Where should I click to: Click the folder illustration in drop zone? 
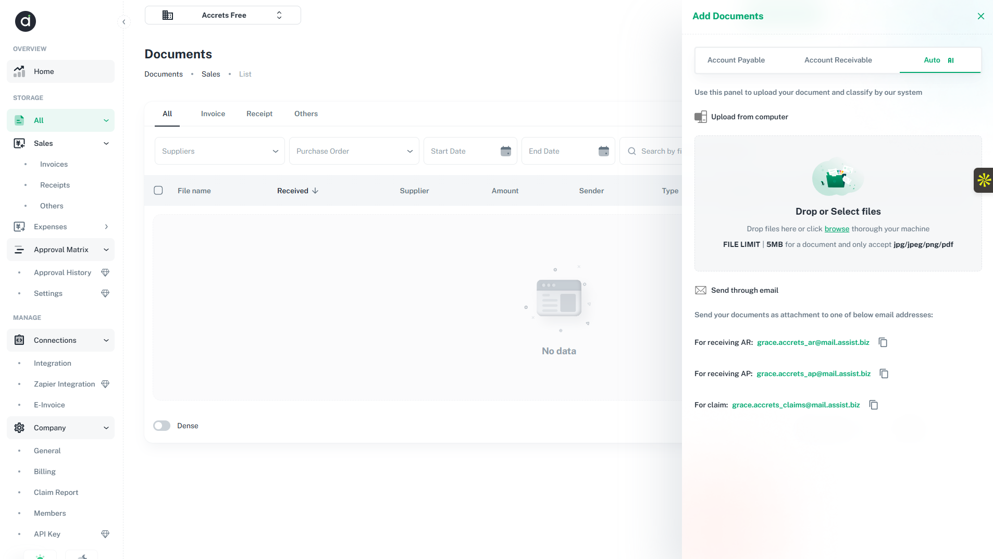click(x=838, y=177)
